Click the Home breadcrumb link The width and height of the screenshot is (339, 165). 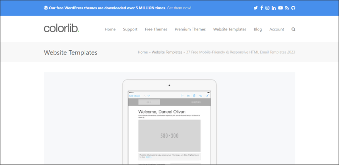[x=143, y=52]
